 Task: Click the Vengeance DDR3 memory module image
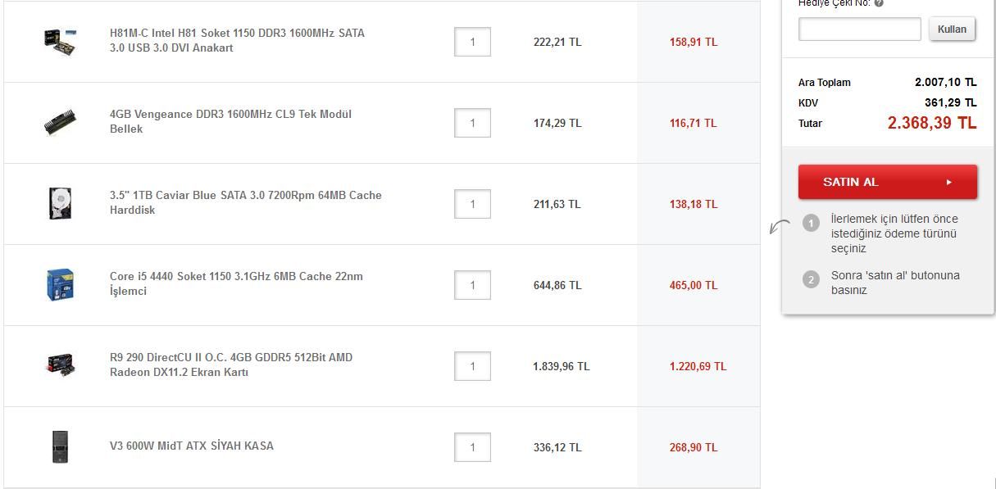pyautogui.click(x=60, y=122)
